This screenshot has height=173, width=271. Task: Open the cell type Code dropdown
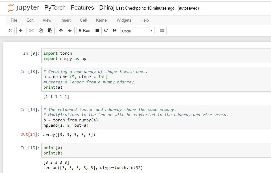(138, 31)
